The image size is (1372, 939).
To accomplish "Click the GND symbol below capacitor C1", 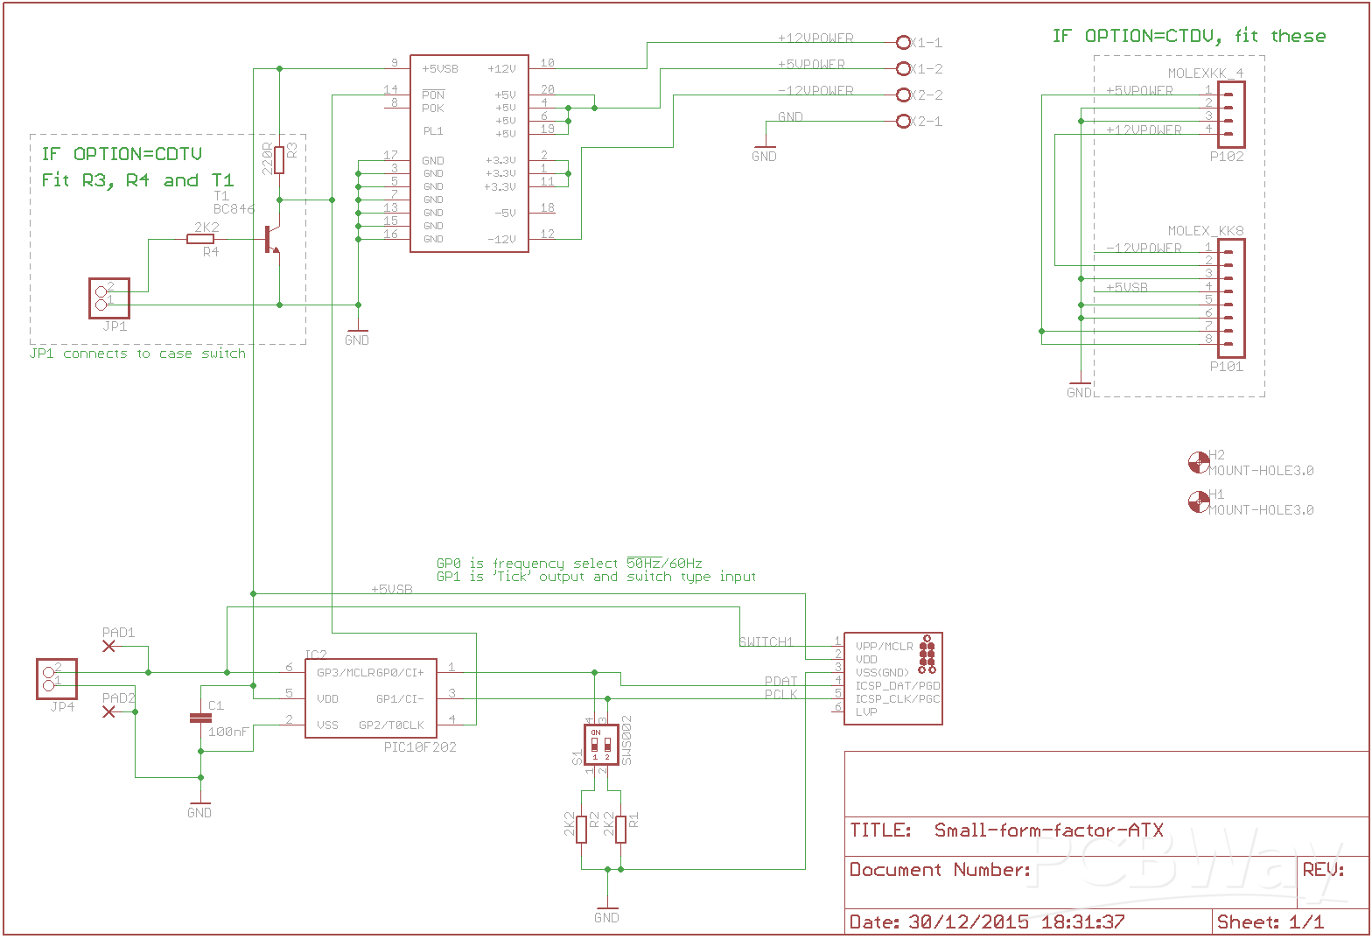I will 200,807.
